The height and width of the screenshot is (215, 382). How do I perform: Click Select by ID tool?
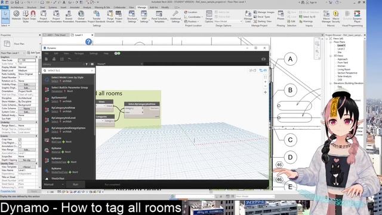click(307, 17)
